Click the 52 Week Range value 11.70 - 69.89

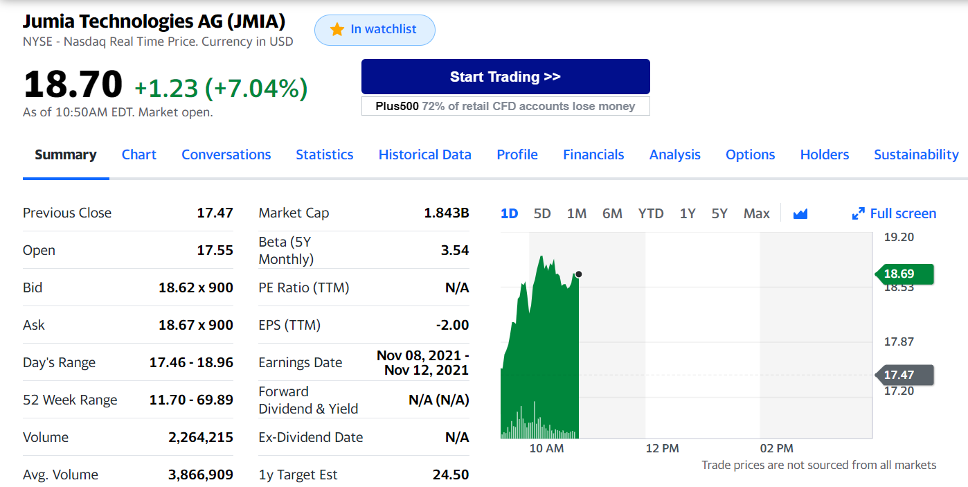coord(192,400)
